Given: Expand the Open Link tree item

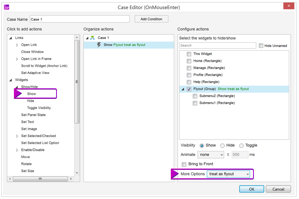Looking at the screenshot, I should (17, 45).
